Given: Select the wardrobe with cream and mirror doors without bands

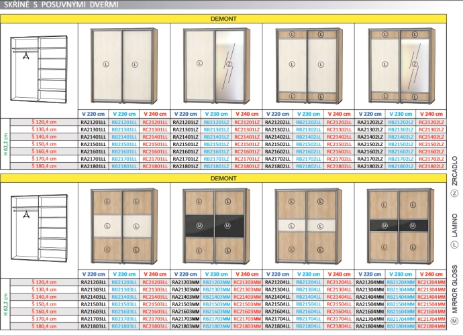Looking at the screenshot, I should pos(216,66).
